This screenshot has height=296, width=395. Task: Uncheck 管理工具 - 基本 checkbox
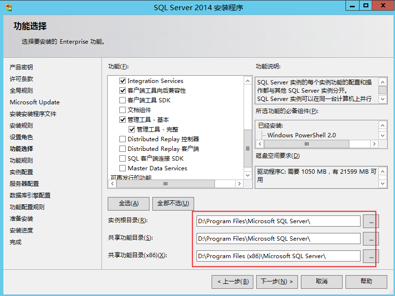[x=122, y=120]
